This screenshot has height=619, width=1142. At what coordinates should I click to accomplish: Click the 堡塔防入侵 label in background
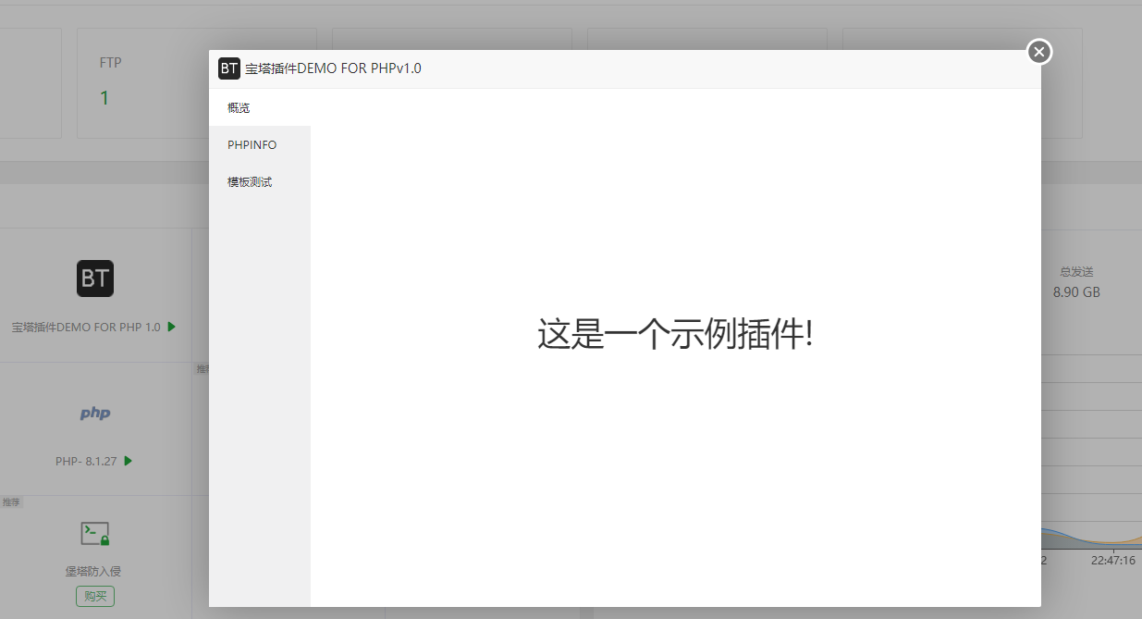95,572
